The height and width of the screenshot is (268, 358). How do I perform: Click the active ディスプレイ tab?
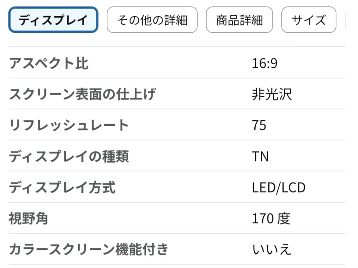pos(53,20)
